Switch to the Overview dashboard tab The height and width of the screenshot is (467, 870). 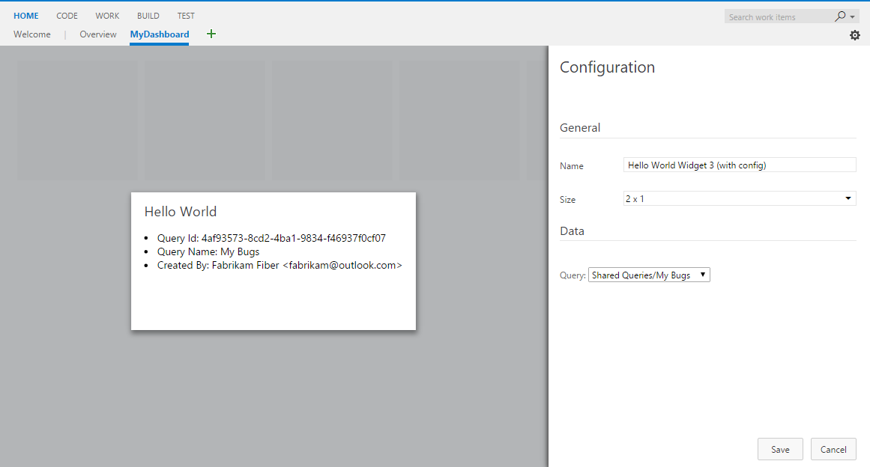tap(97, 34)
